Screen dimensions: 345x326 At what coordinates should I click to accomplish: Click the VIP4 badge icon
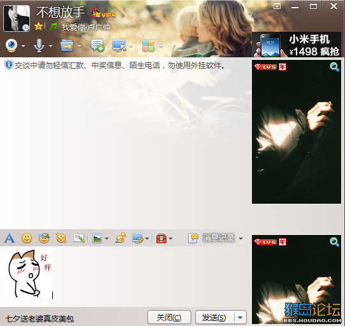[103, 13]
